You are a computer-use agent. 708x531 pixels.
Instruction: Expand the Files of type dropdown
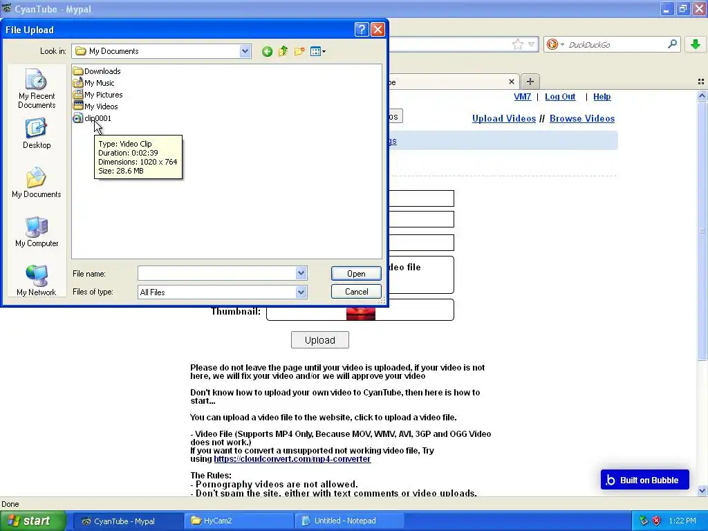301,292
